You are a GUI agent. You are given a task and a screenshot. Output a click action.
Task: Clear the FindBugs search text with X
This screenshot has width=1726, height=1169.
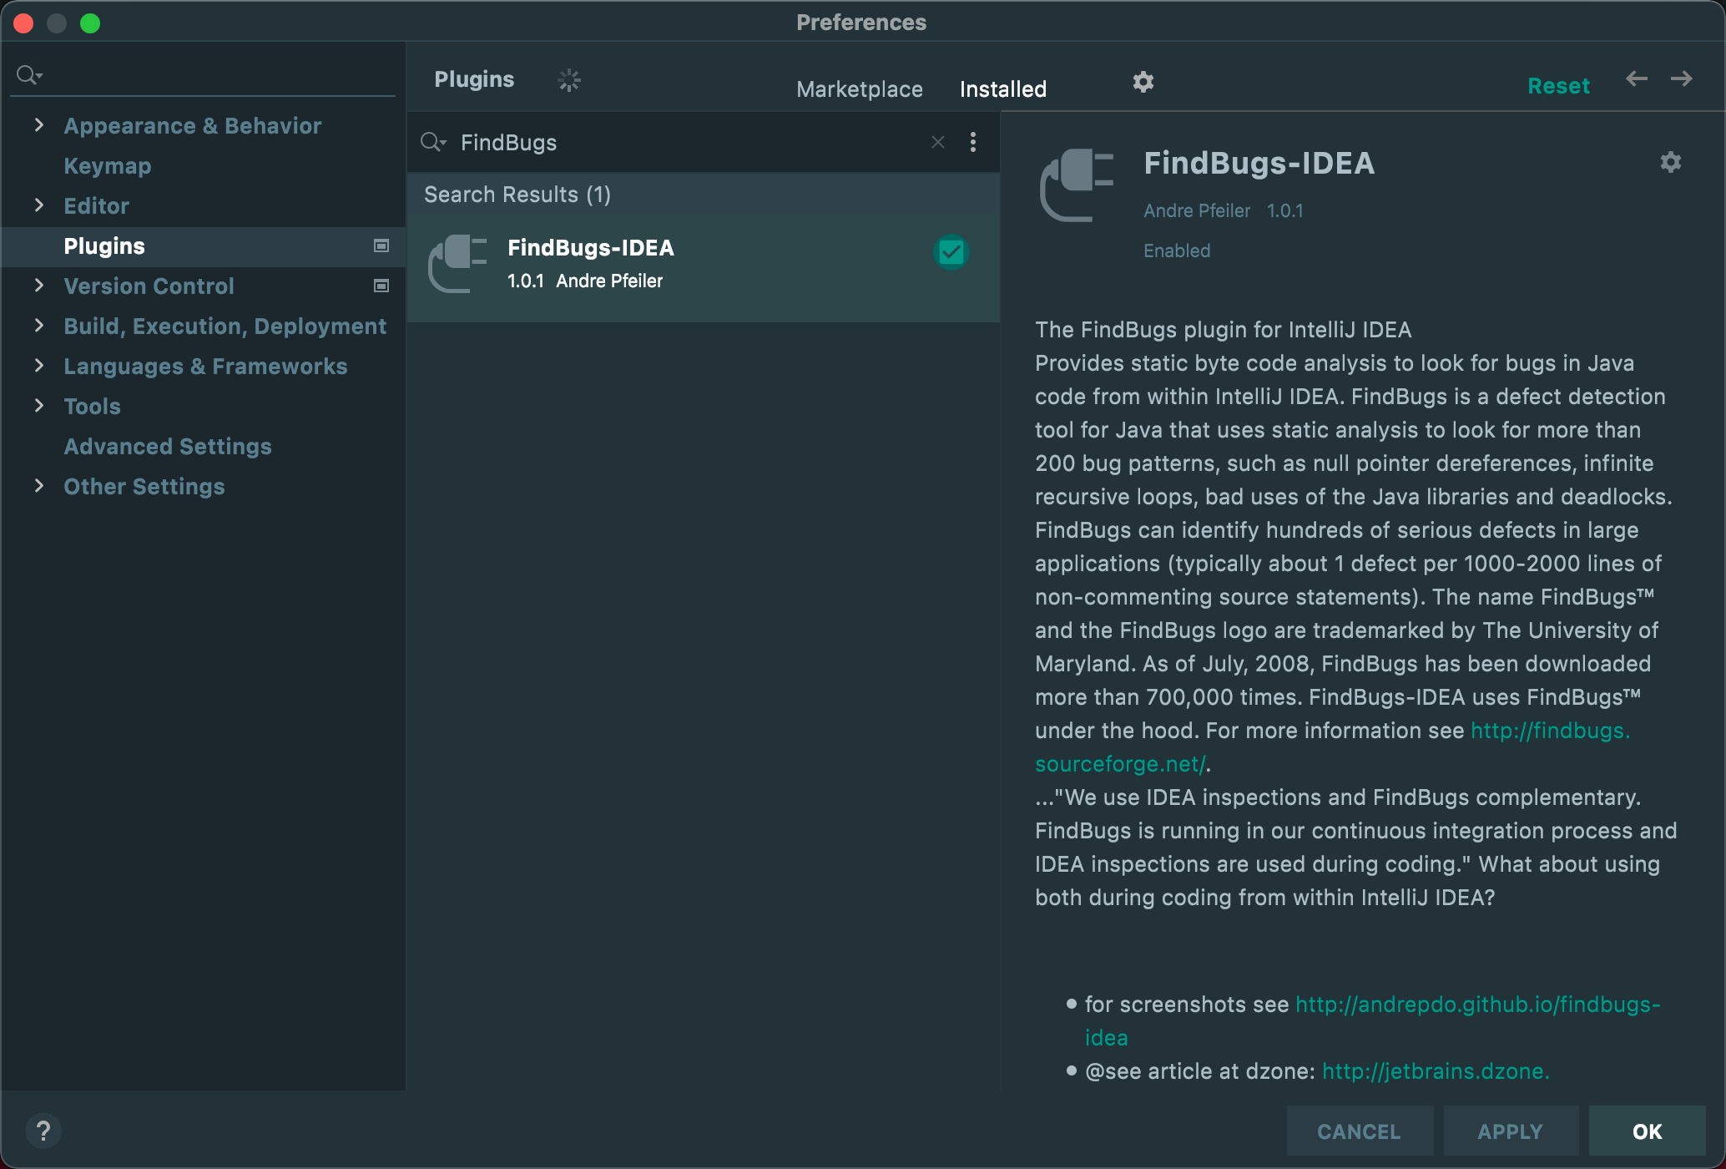[x=938, y=142]
